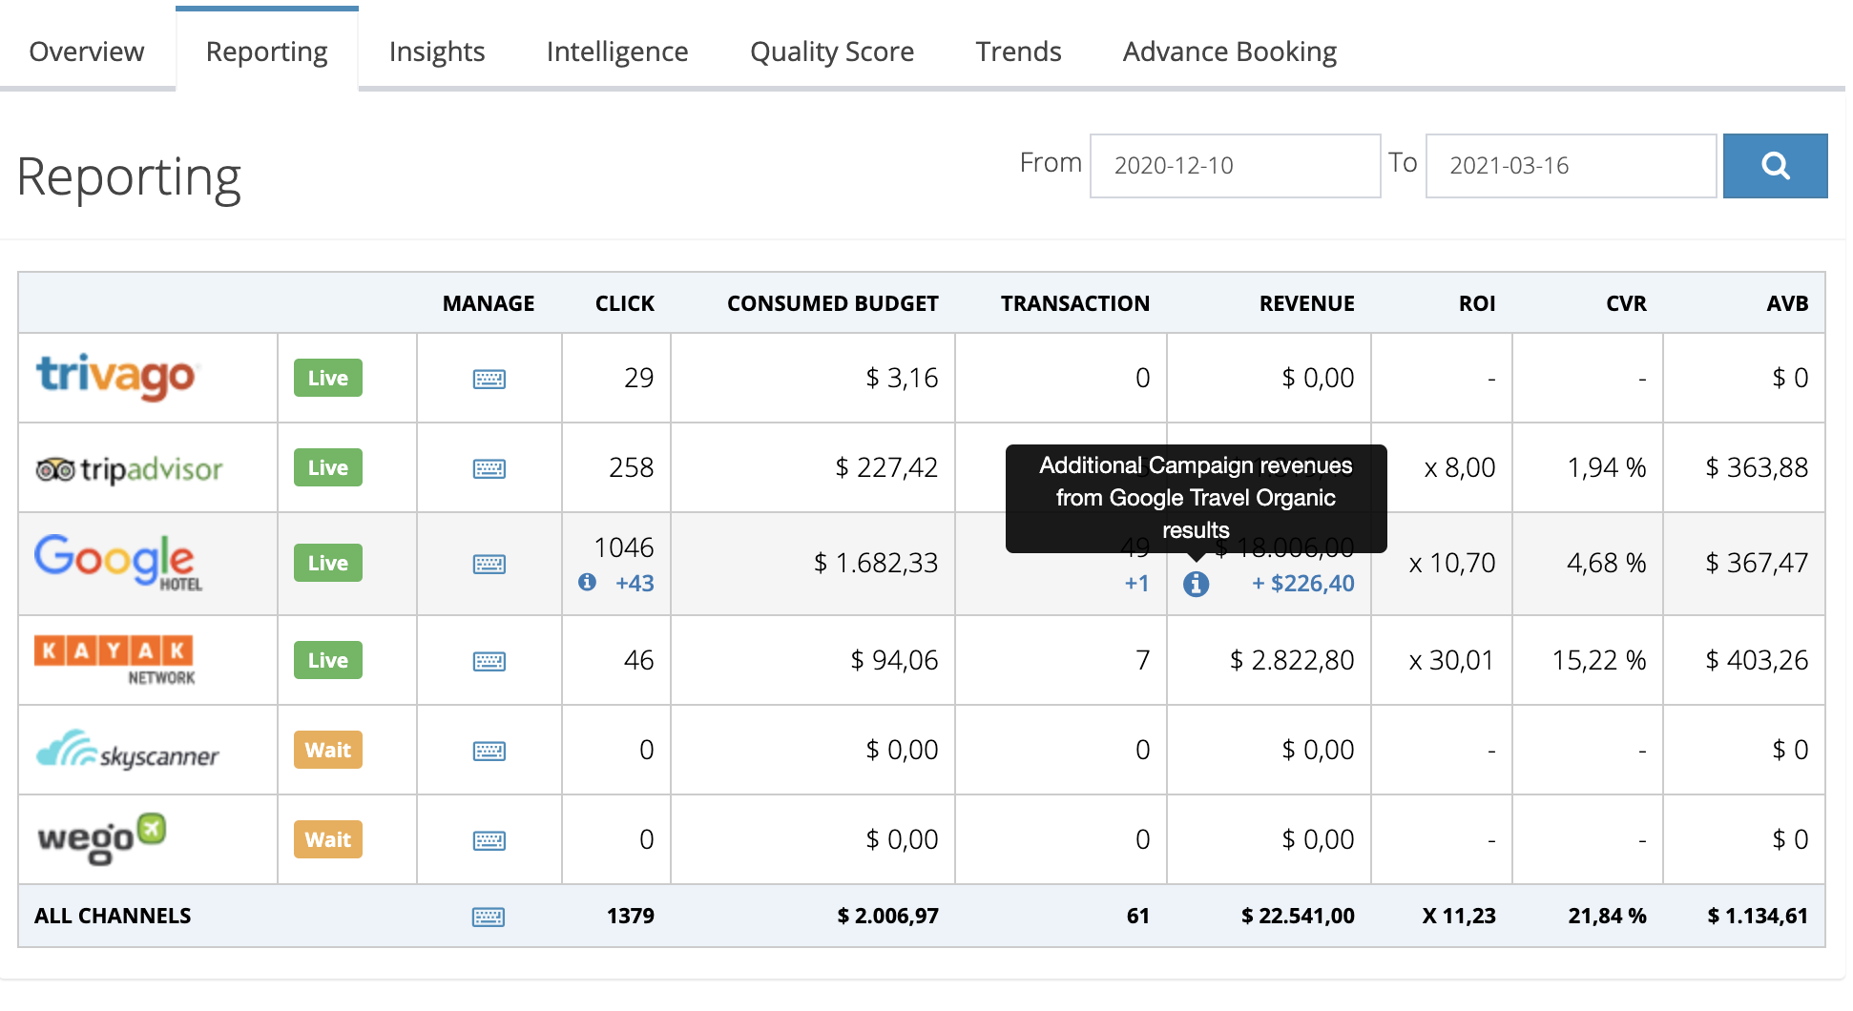Open skyscanner manage keyboard icon
The image size is (1853, 1011).
pyautogui.click(x=489, y=752)
